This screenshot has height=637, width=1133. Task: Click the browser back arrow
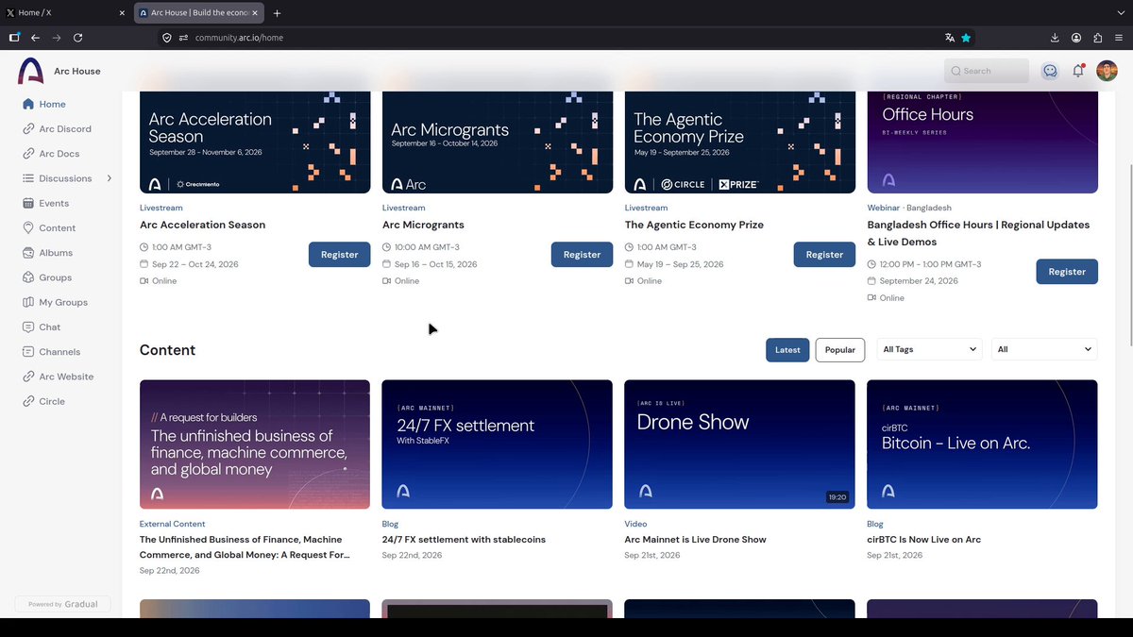[35, 38]
